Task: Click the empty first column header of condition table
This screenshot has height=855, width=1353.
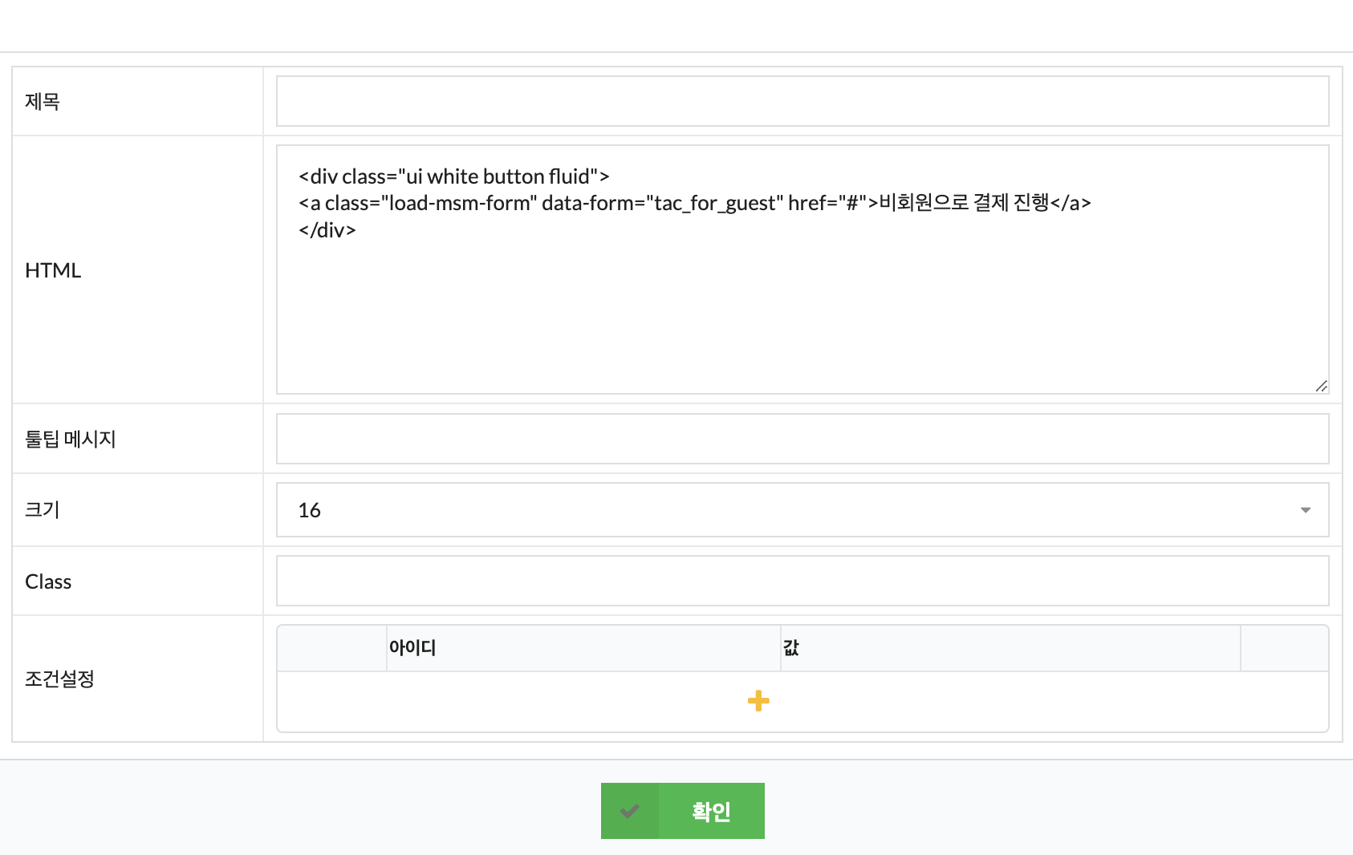Action: click(x=332, y=648)
